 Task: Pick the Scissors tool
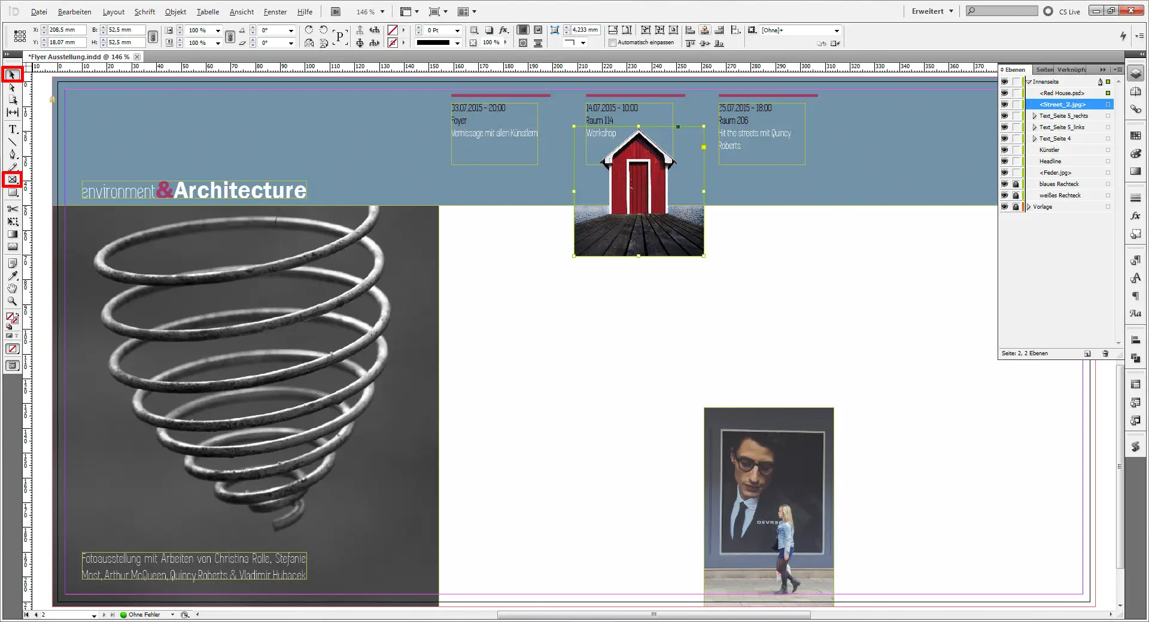point(13,209)
